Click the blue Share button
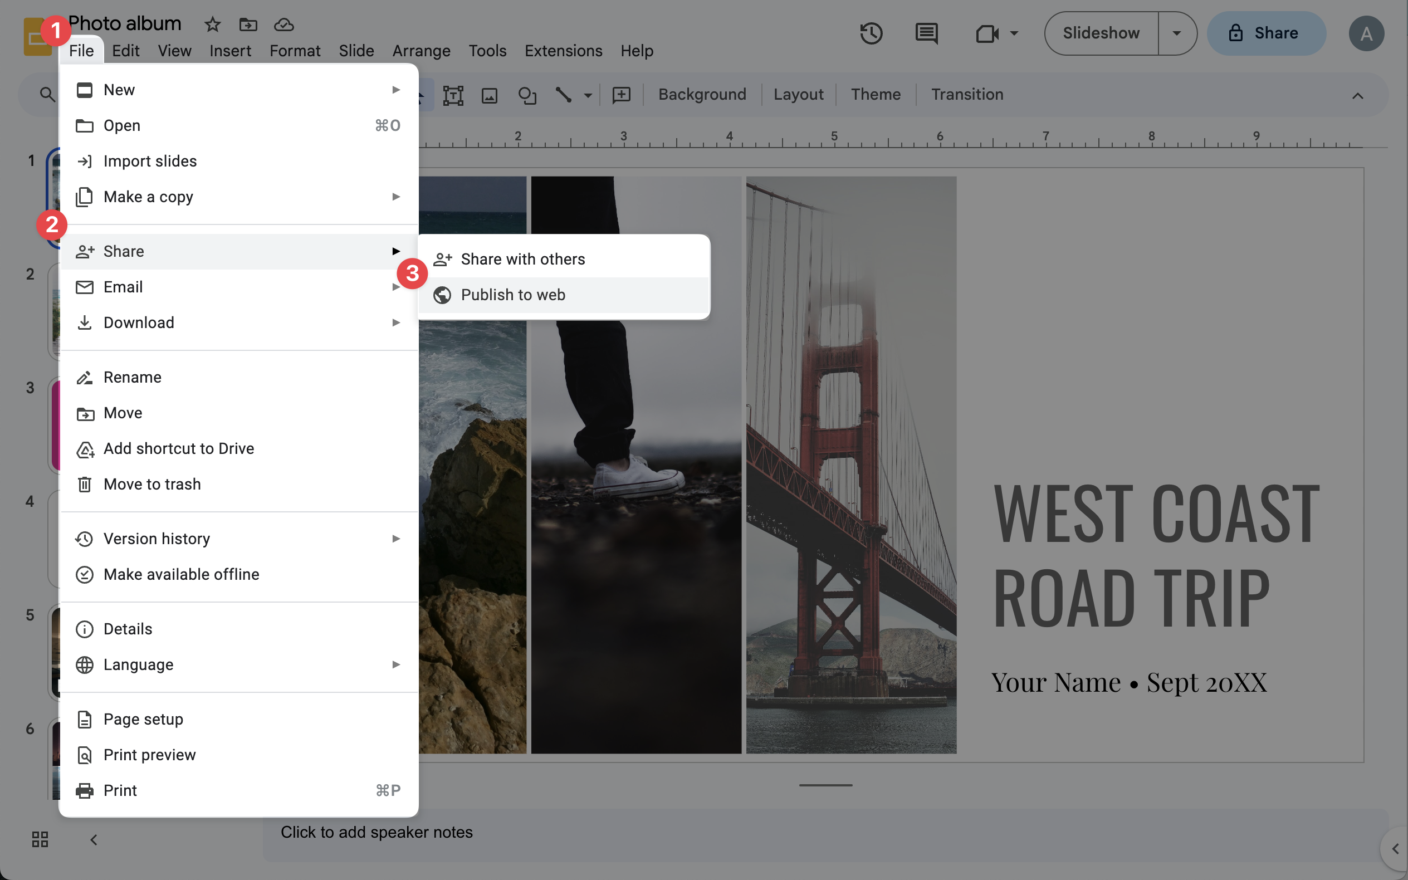The image size is (1408, 880). coord(1265,33)
